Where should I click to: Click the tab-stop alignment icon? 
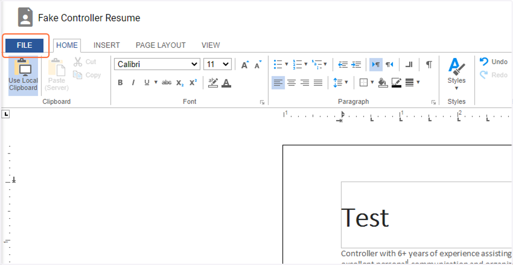coord(409,64)
